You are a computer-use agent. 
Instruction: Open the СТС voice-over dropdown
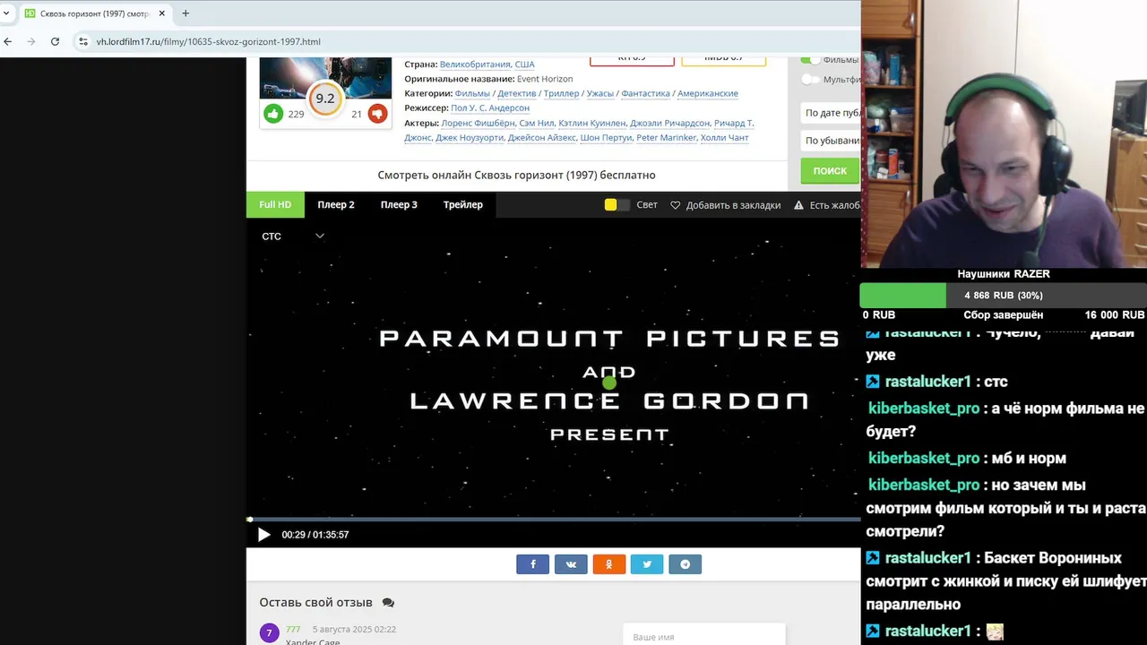tap(293, 236)
